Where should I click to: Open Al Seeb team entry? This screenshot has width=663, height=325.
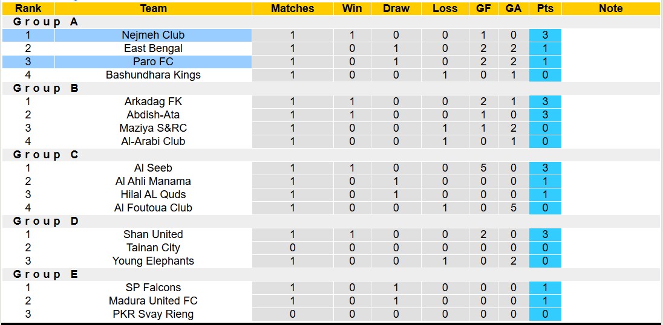click(x=153, y=168)
